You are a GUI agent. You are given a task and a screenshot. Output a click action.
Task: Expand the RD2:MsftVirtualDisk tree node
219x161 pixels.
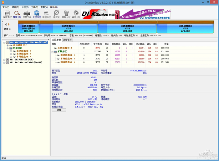(x=4, y=62)
